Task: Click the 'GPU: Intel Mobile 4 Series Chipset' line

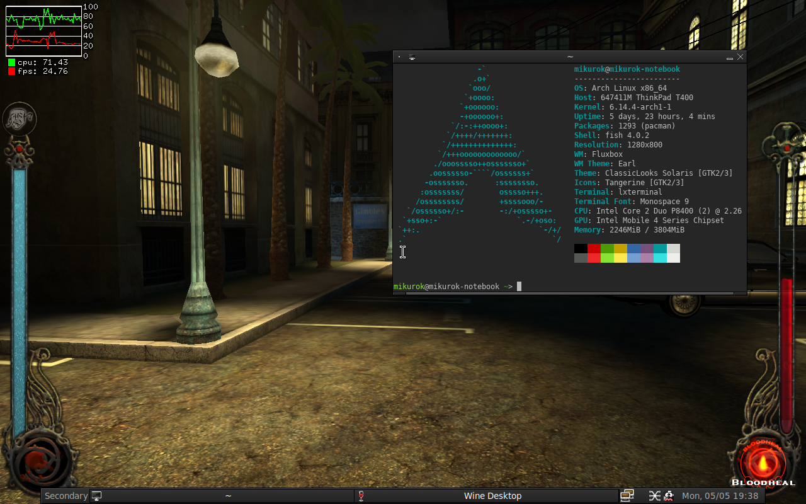Action: [x=649, y=220]
